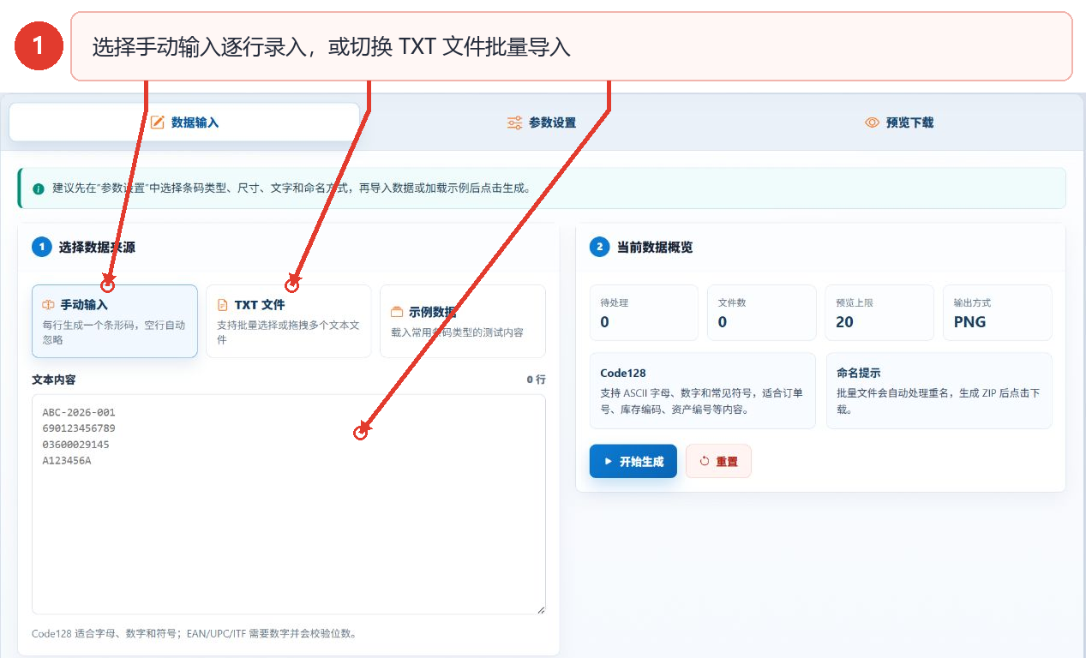Screen dimensions: 1086x658
Task: Click the play icon in 开始生成
Action: pyautogui.click(x=609, y=461)
